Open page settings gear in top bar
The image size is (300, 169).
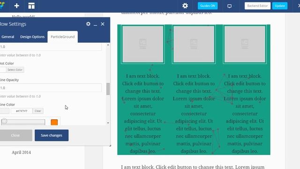pos(185,6)
